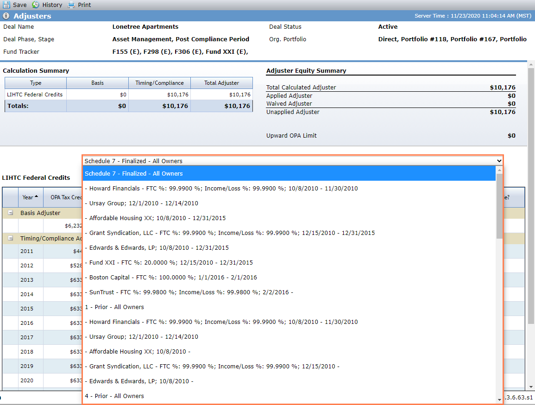
Task: Click the year 2018 row
Action: pyautogui.click(x=42, y=351)
